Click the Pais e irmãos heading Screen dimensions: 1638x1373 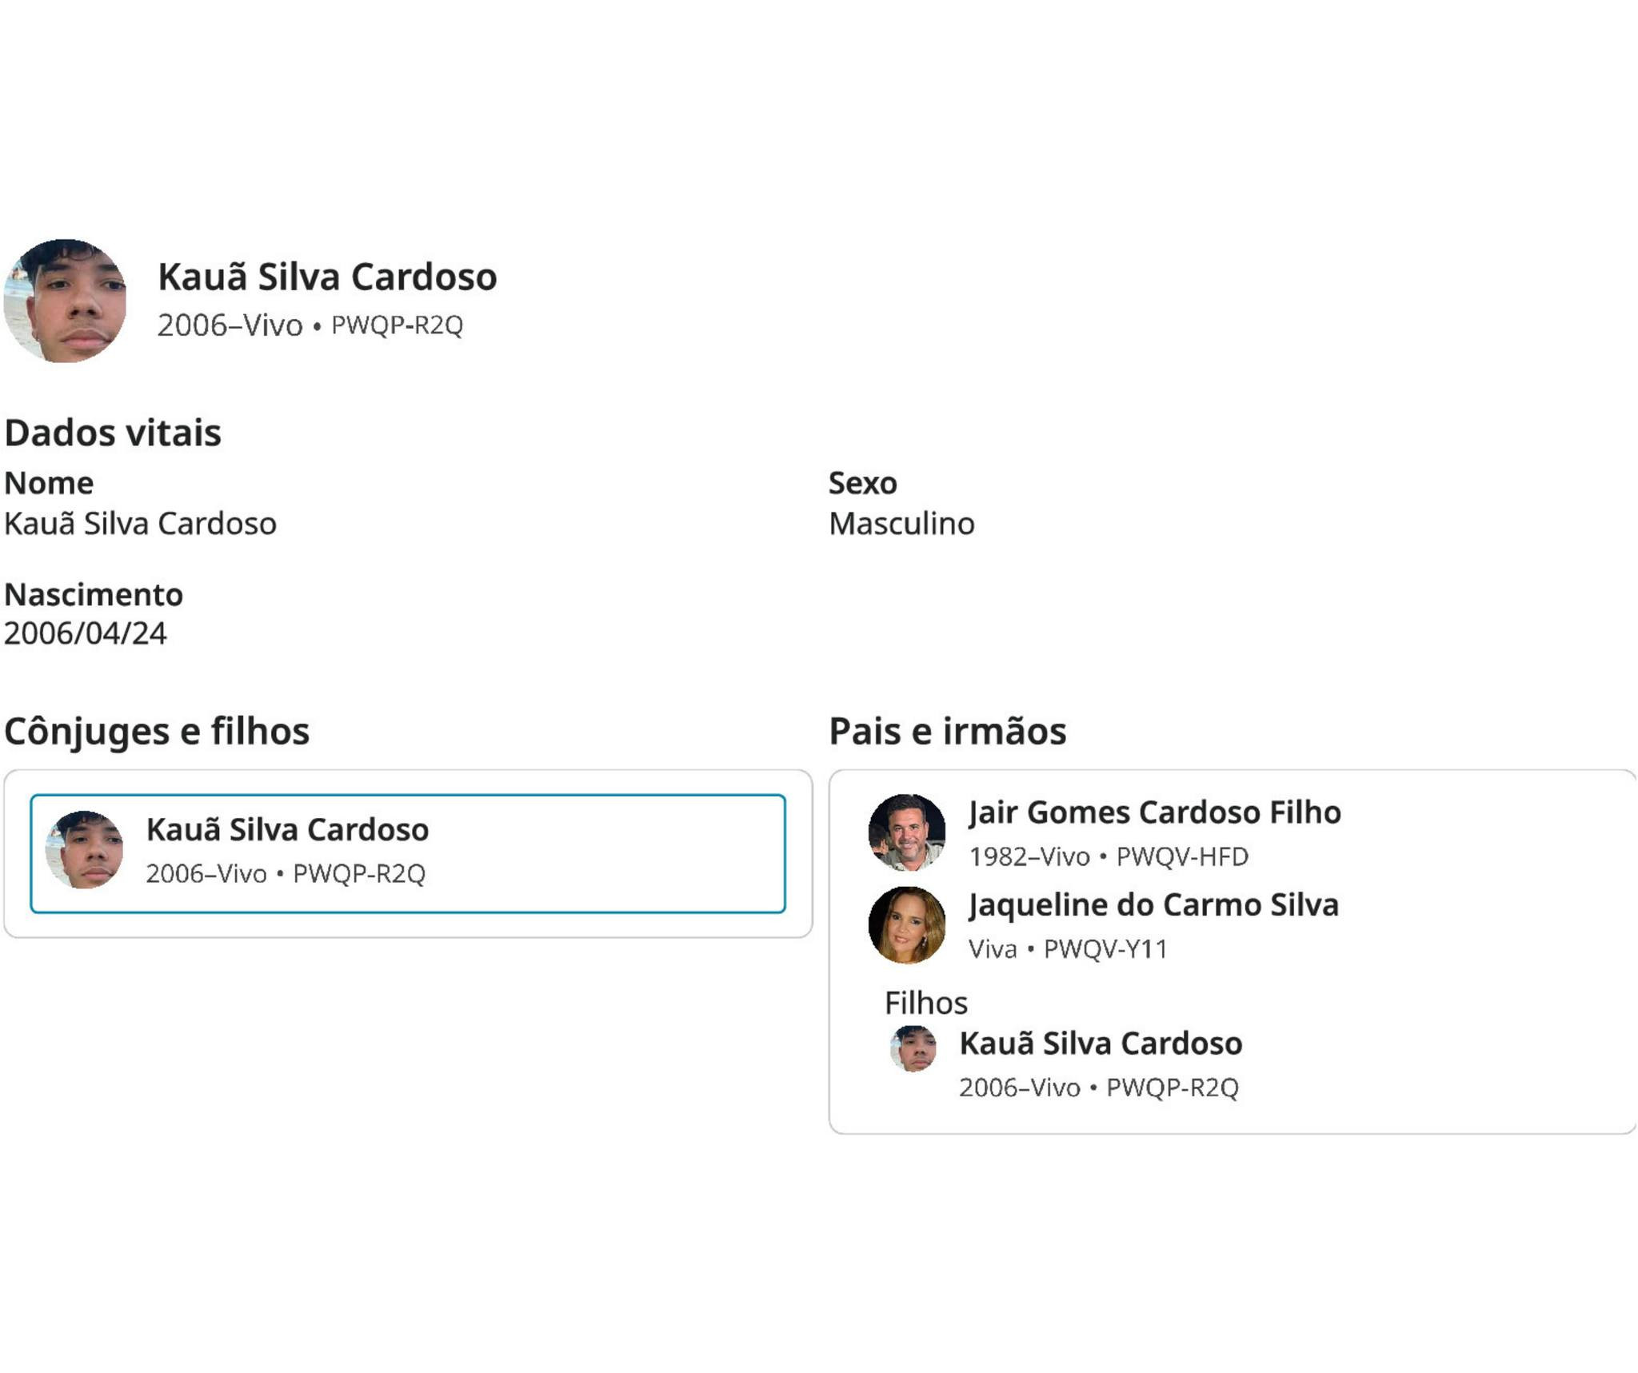(947, 731)
